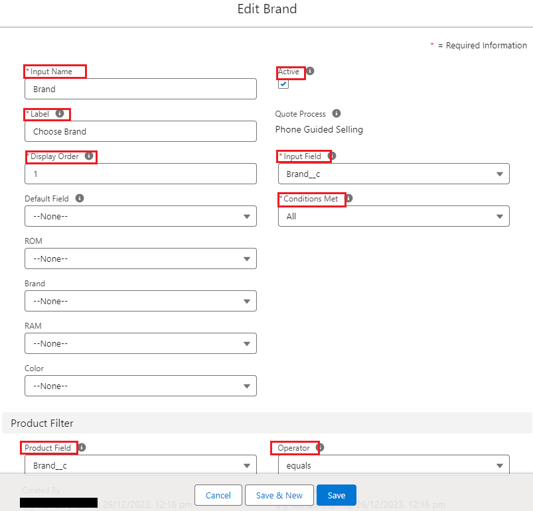
Task: Click the info icon next to Input Field
Action: coord(332,156)
